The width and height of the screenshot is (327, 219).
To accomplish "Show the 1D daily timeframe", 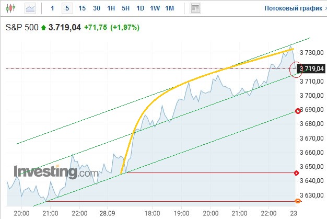I will [140, 8].
